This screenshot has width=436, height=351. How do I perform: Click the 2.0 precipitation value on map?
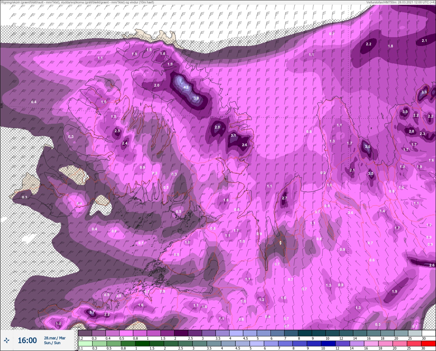pos(157,85)
